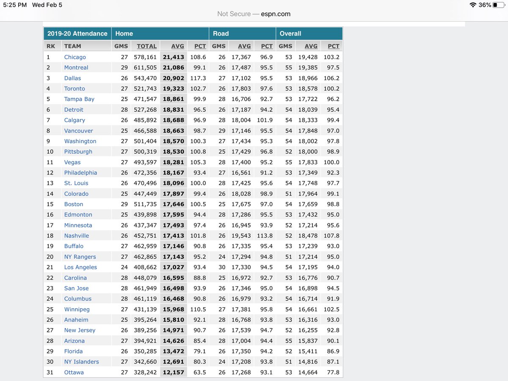This screenshot has width=508, height=381.
Task: Open the Vancouver team link
Action: click(x=79, y=131)
